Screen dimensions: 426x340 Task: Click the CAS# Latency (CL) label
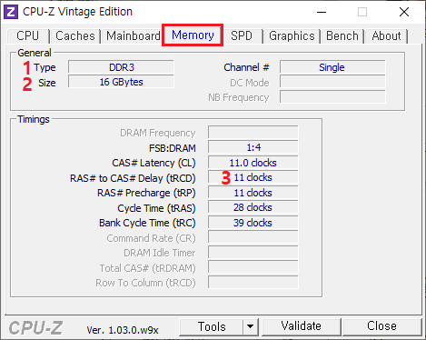154,163
